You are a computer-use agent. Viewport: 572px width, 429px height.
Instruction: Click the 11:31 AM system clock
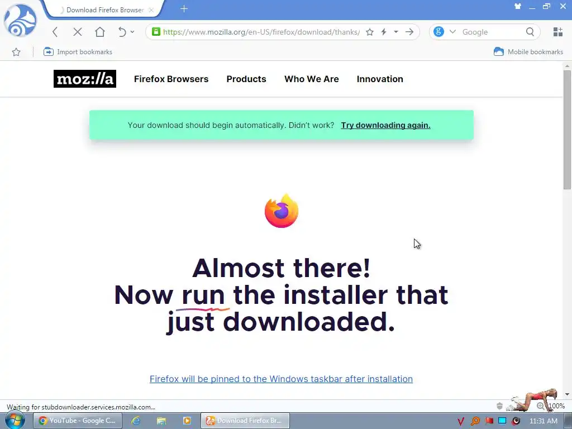point(543,421)
